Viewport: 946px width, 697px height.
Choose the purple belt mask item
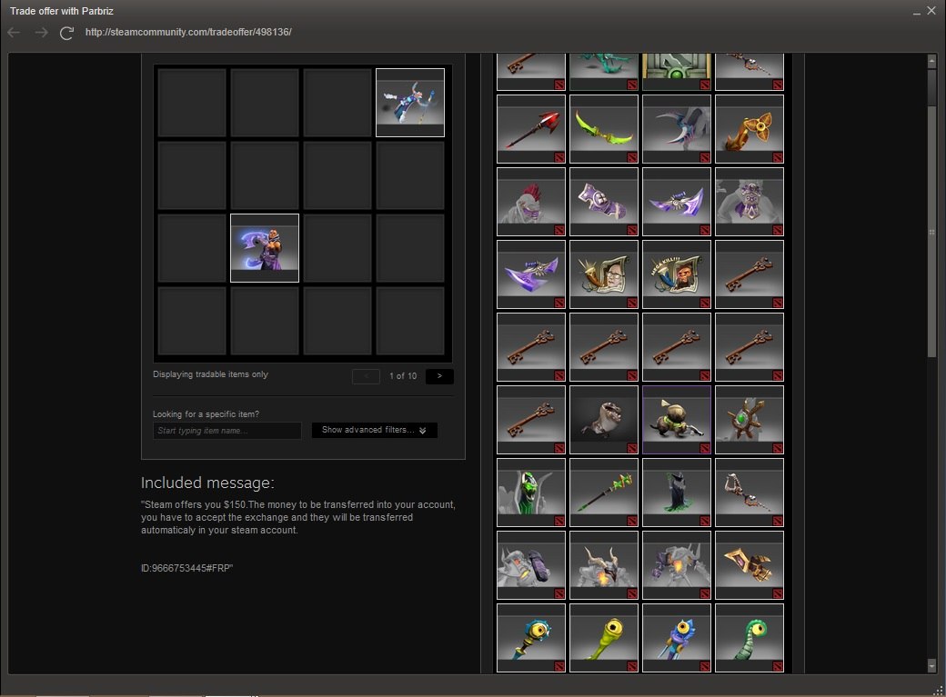point(750,202)
